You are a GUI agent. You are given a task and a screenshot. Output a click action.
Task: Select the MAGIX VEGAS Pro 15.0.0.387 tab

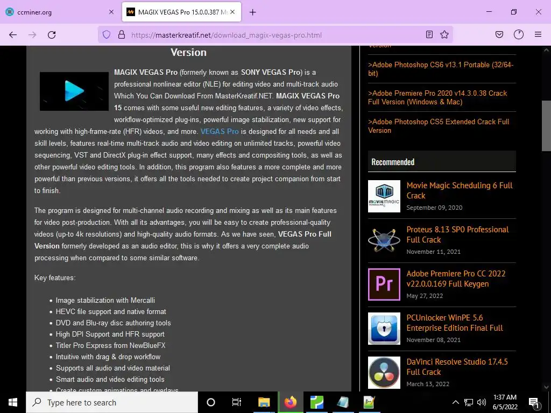click(x=181, y=12)
